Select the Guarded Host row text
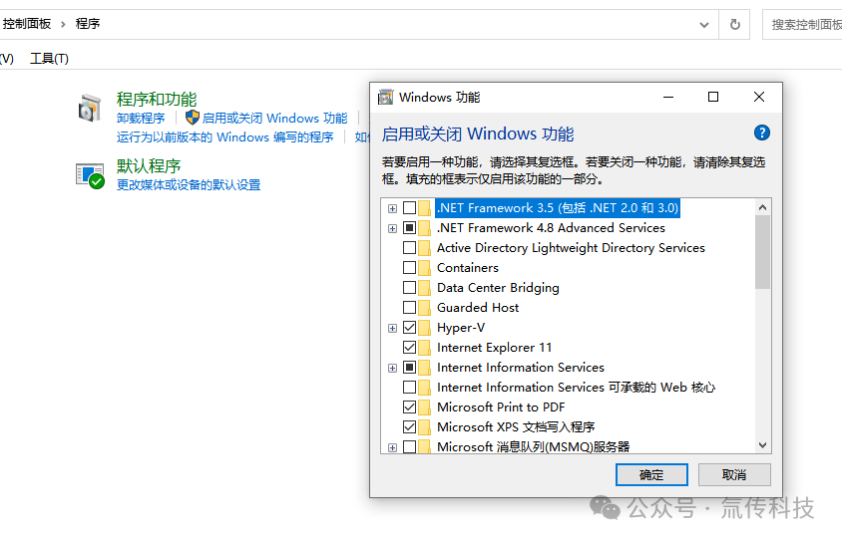842x542 pixels. click(478, 308)
